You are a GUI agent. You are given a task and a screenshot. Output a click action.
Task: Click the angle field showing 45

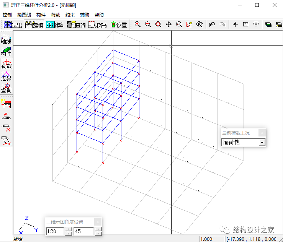click(84, 231)
